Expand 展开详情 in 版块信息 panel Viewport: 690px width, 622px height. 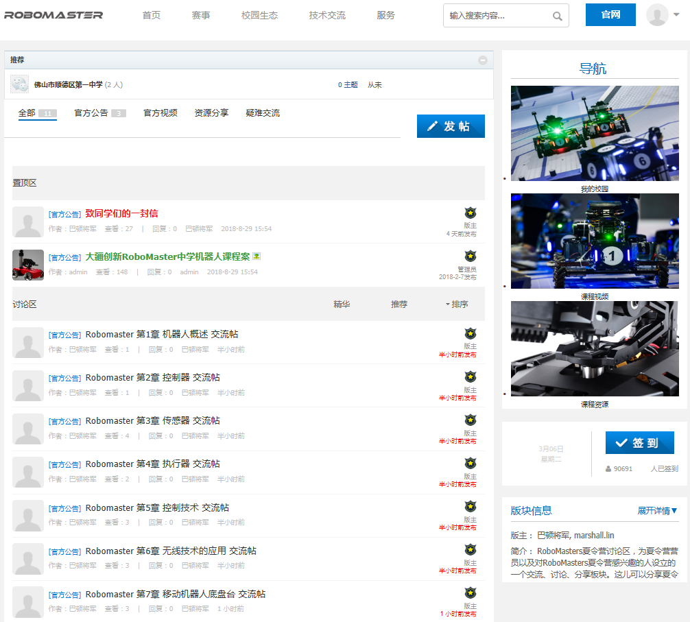pyautogui.click(x=658, y=511)
